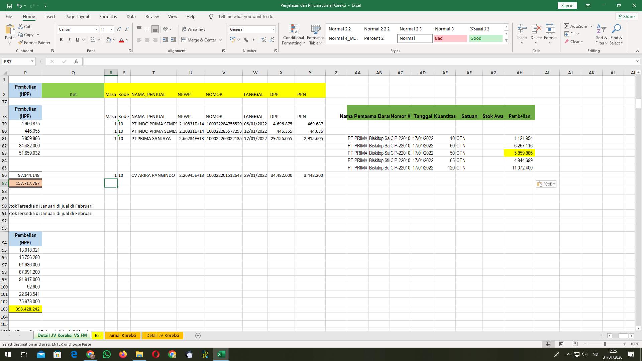642x361 pixels.
Task: Click the Sign in button
Action: tap(567, 5)
